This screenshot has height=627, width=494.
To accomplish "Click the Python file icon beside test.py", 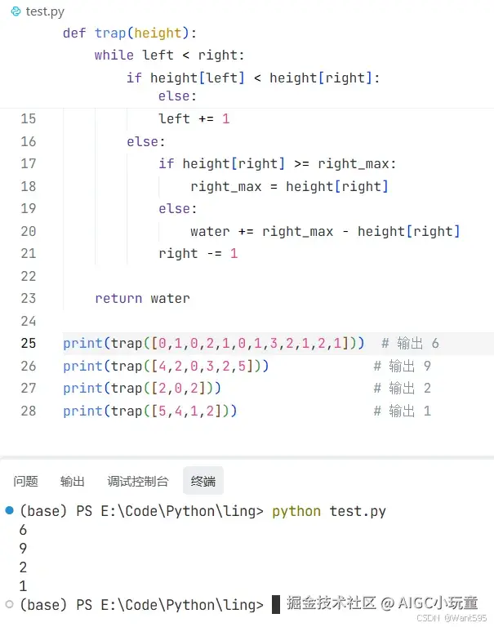I will (16, 11).
